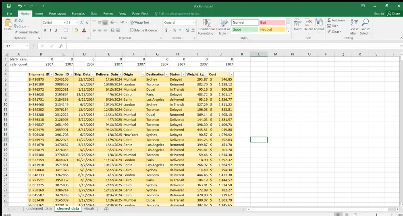Click the zoom slider handle
Viewport: 403px width, 216px height.
coord(376,215)
